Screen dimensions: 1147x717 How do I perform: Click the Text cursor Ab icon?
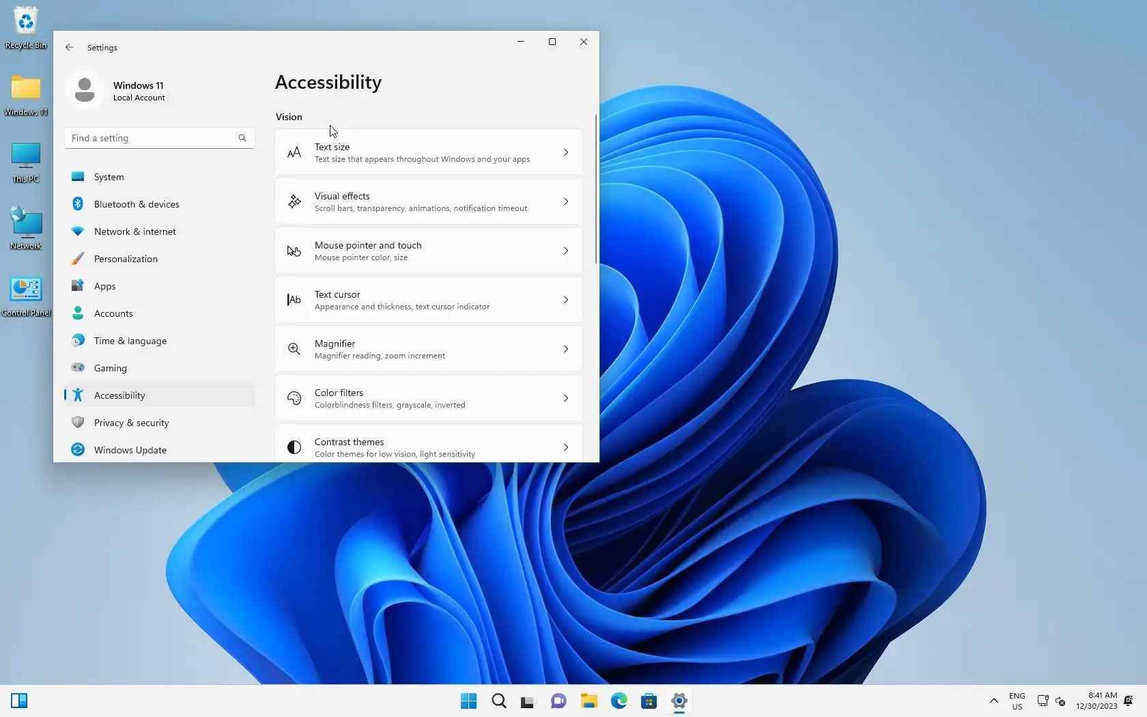click(294, 300)
